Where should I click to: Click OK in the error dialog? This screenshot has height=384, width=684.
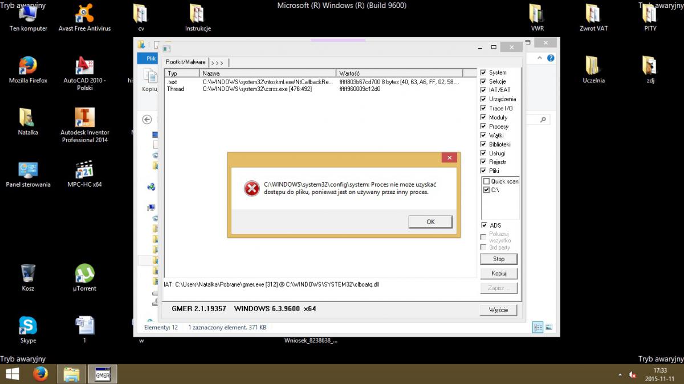click(x=430, y=222)
